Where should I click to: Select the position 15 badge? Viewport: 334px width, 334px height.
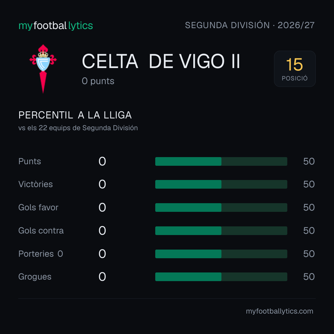click(295, 69)
